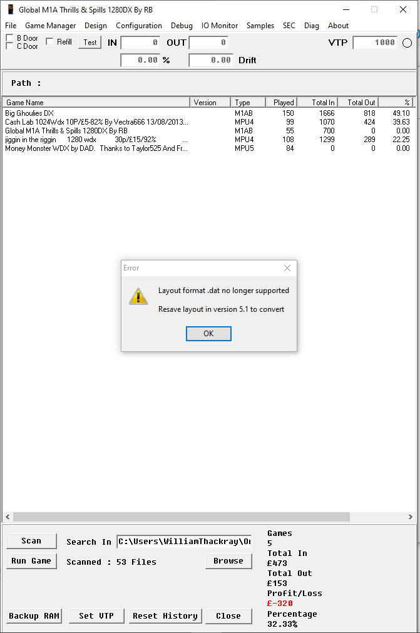Enable the B Door checkbox
The image size is (420, 633).
pos(9,38)
